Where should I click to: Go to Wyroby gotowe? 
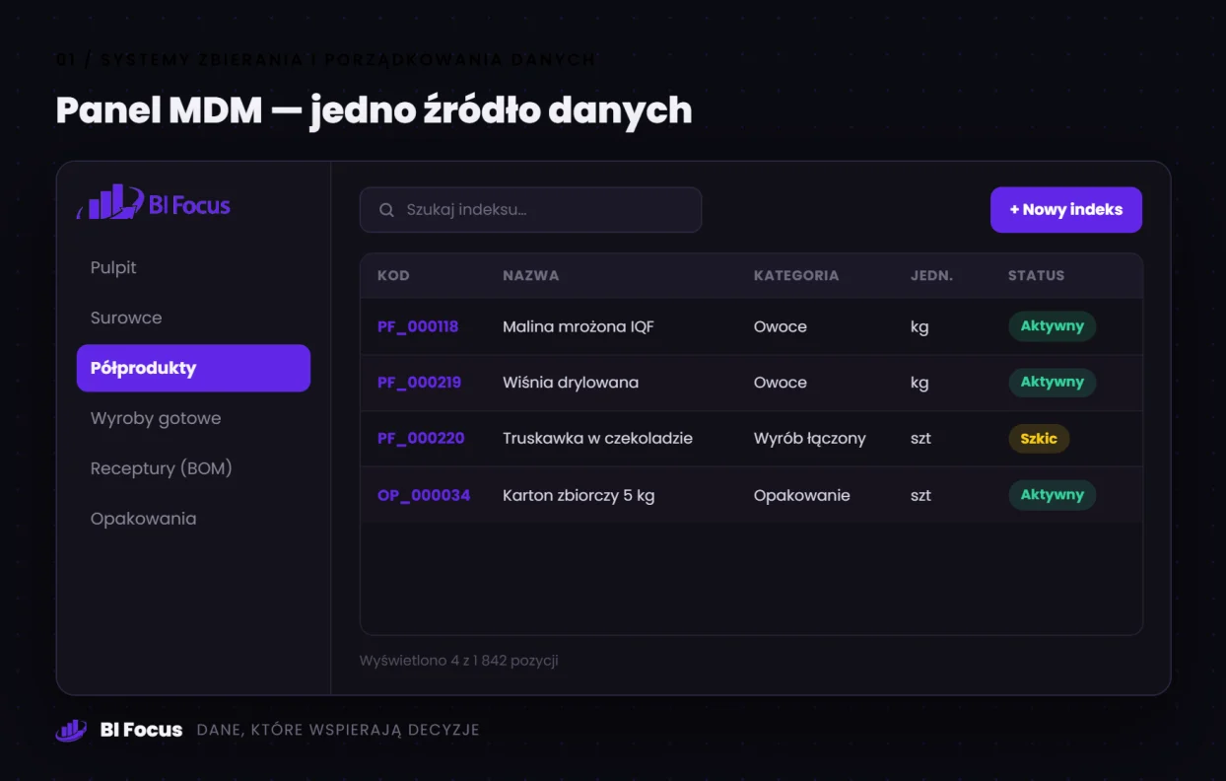pos(156,418)
